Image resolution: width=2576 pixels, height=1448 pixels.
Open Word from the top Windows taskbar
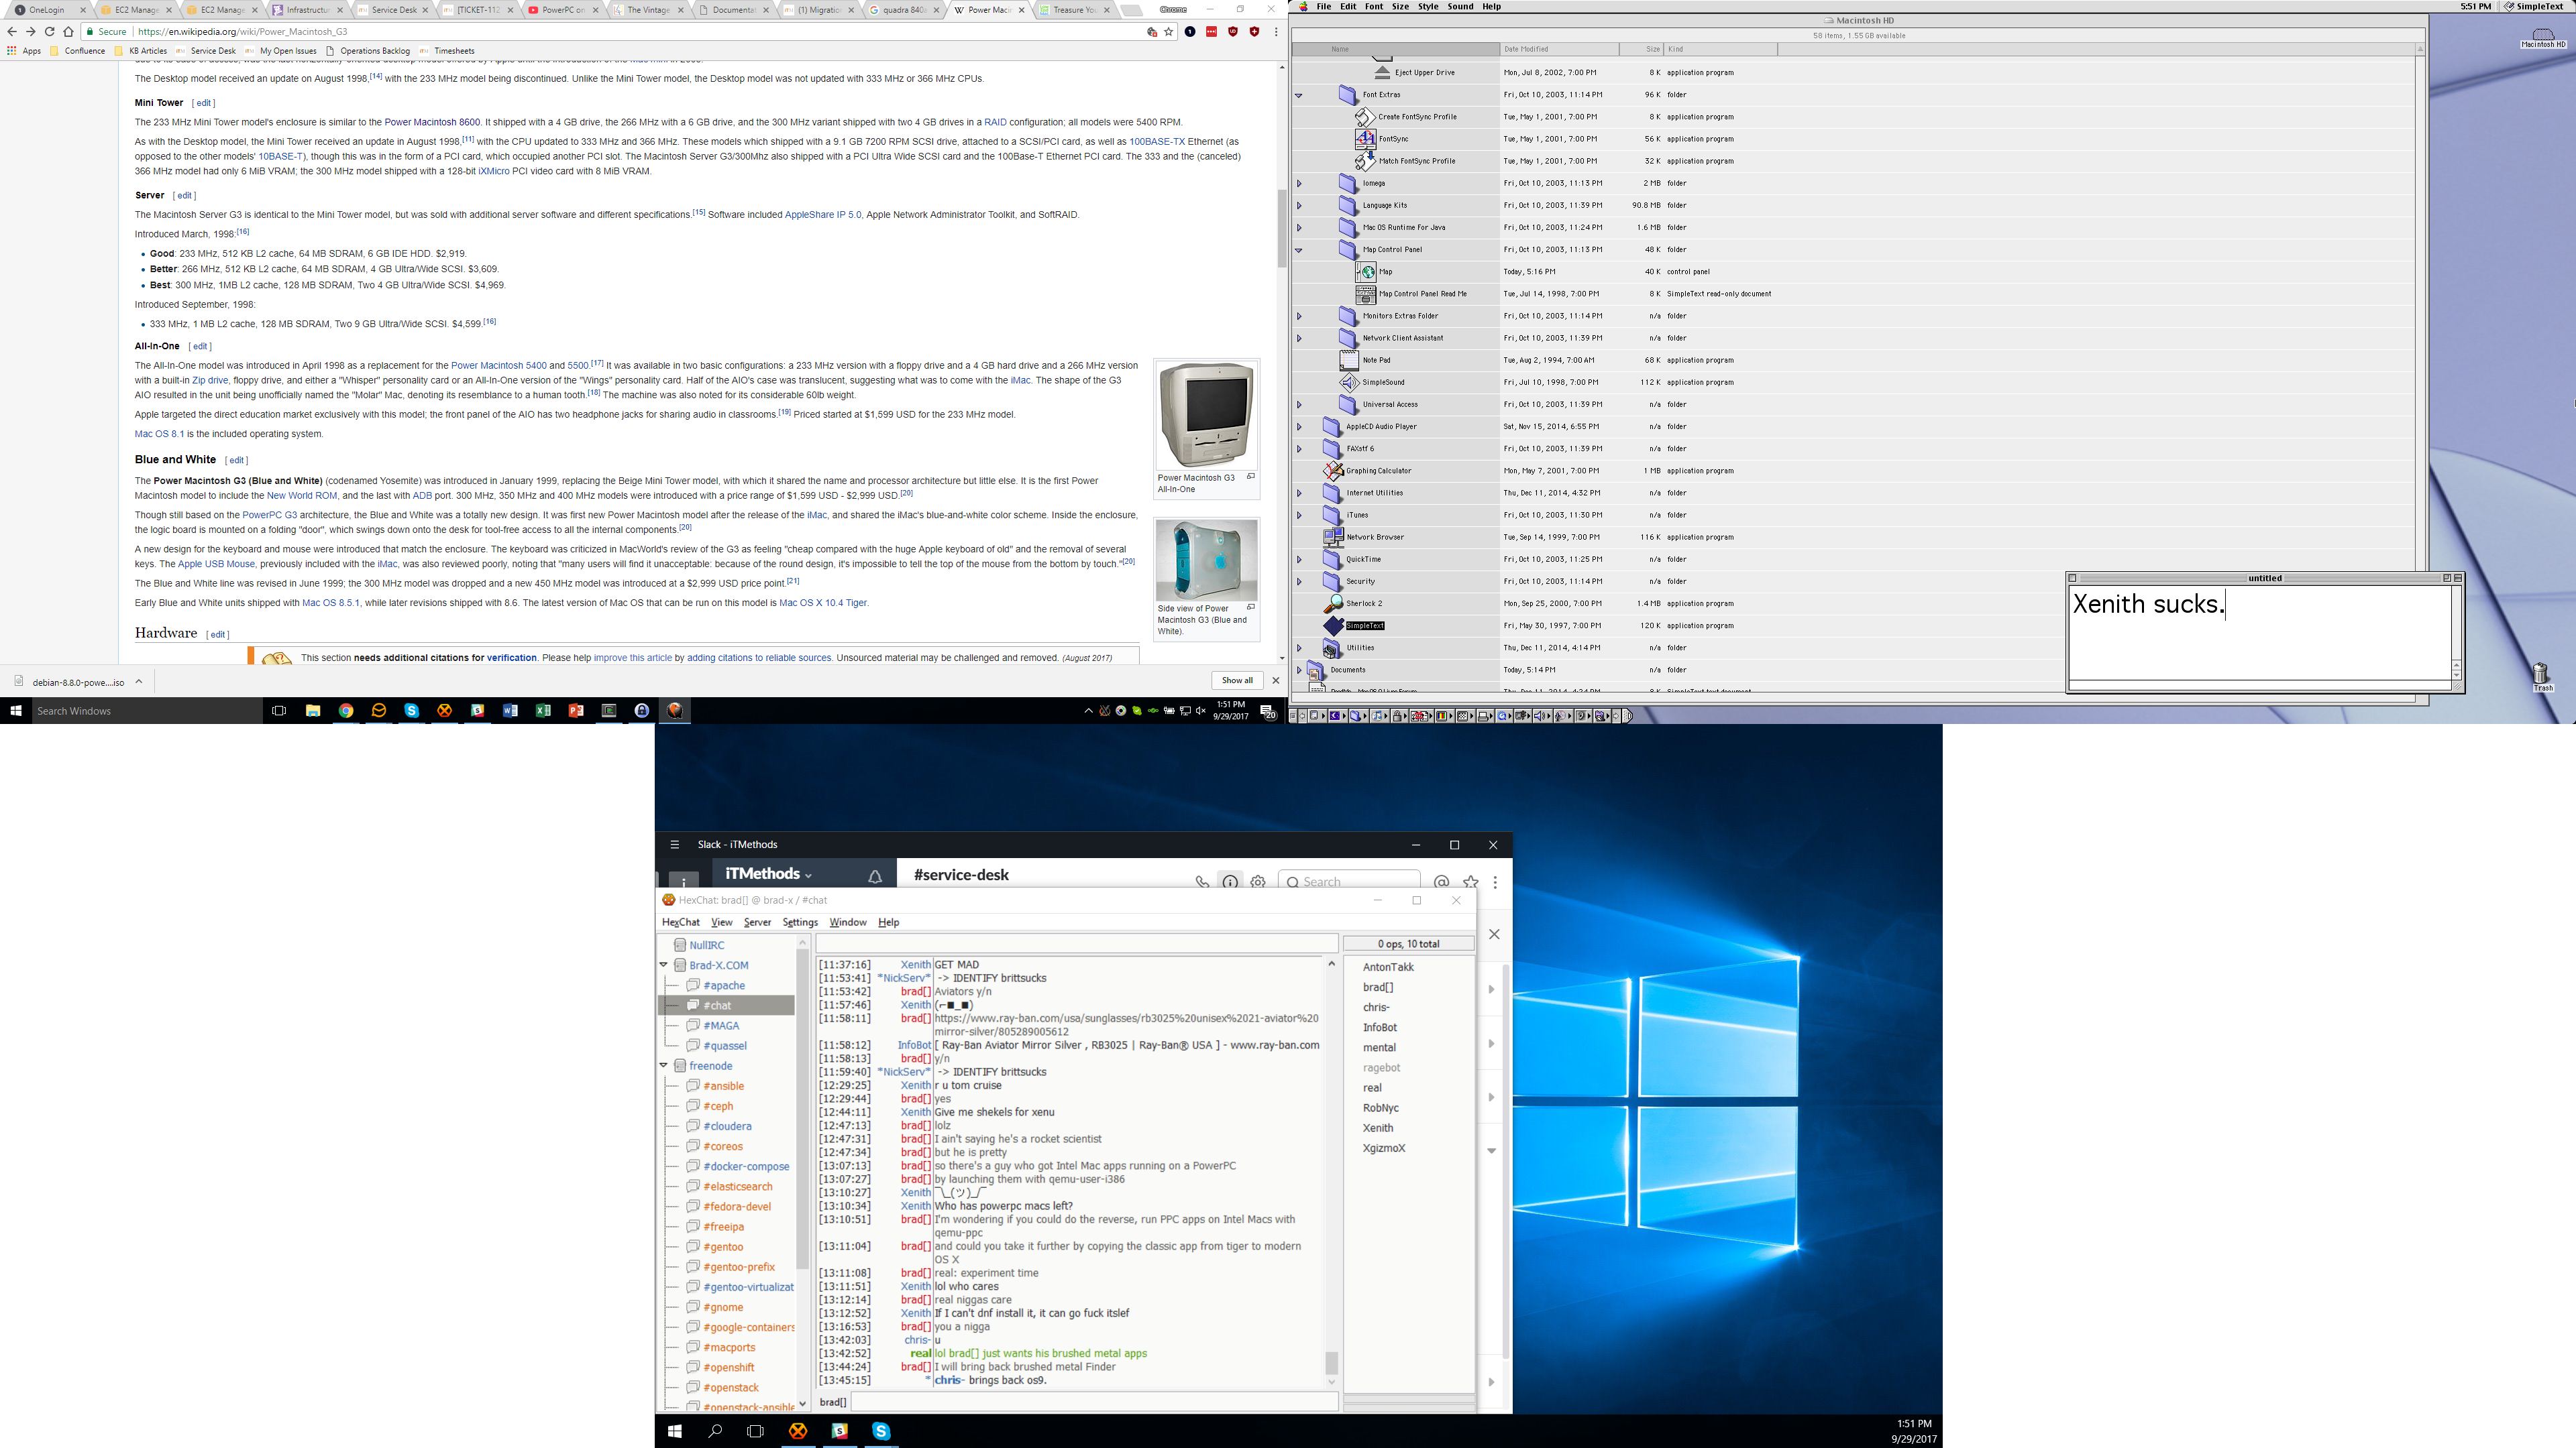point(510,711)
